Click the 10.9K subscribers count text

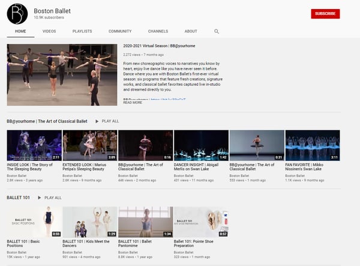(49, 17)
